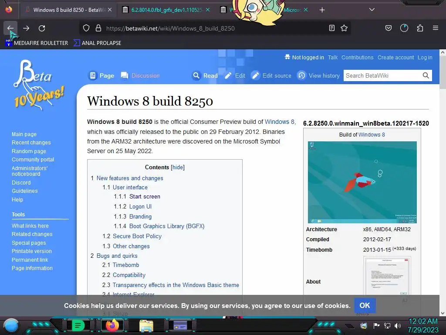Image resolution: width=446 pixels, height=335 pixels.
Task: Close the Microsoft tab
Action: (x=306, y=10)
